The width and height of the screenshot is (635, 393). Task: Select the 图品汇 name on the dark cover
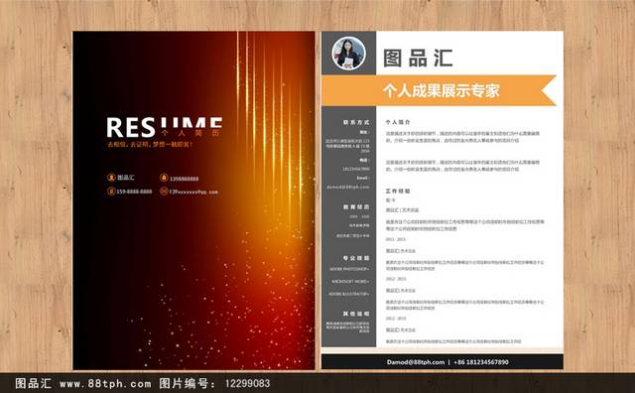[126, 178]
